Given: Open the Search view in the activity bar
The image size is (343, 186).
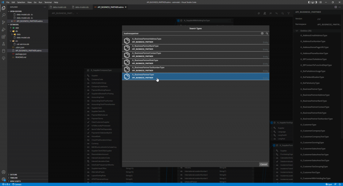Looking at the screenshot, I should (3, 15).
